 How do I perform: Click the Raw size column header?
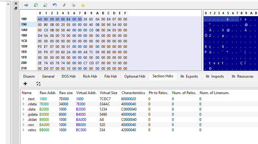(66, 93)
